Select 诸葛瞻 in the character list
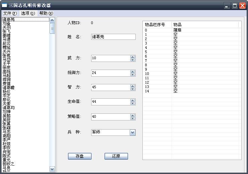The image size is (248, 174). [8, 87]
